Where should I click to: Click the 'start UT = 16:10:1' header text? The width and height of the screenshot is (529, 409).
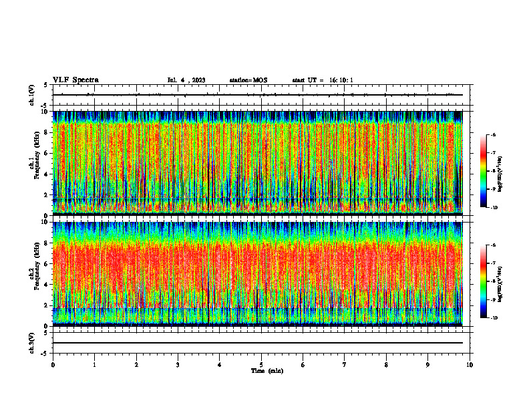click(323, 80)
